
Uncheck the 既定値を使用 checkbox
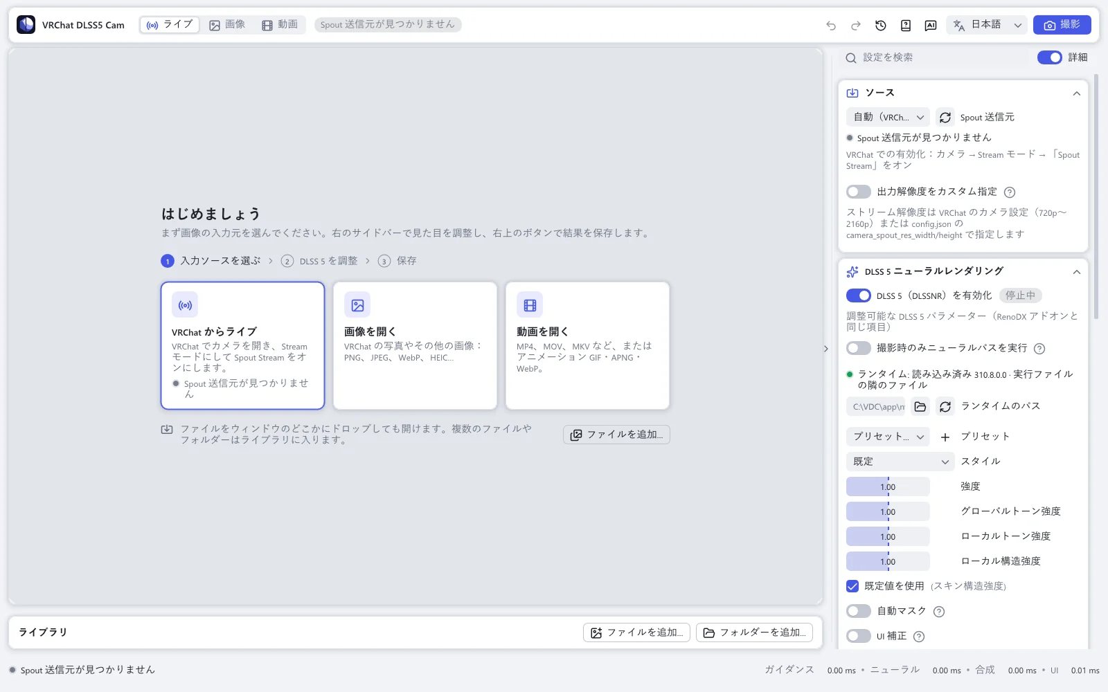click(852, 586)
